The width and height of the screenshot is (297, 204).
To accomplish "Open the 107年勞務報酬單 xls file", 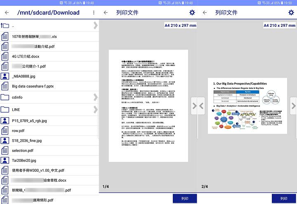I will coord(49,37).
